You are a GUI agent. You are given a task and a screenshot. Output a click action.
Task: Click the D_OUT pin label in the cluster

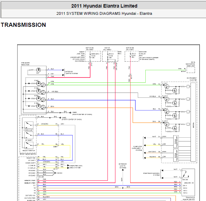pyautogui.click(x=165, y=121)
